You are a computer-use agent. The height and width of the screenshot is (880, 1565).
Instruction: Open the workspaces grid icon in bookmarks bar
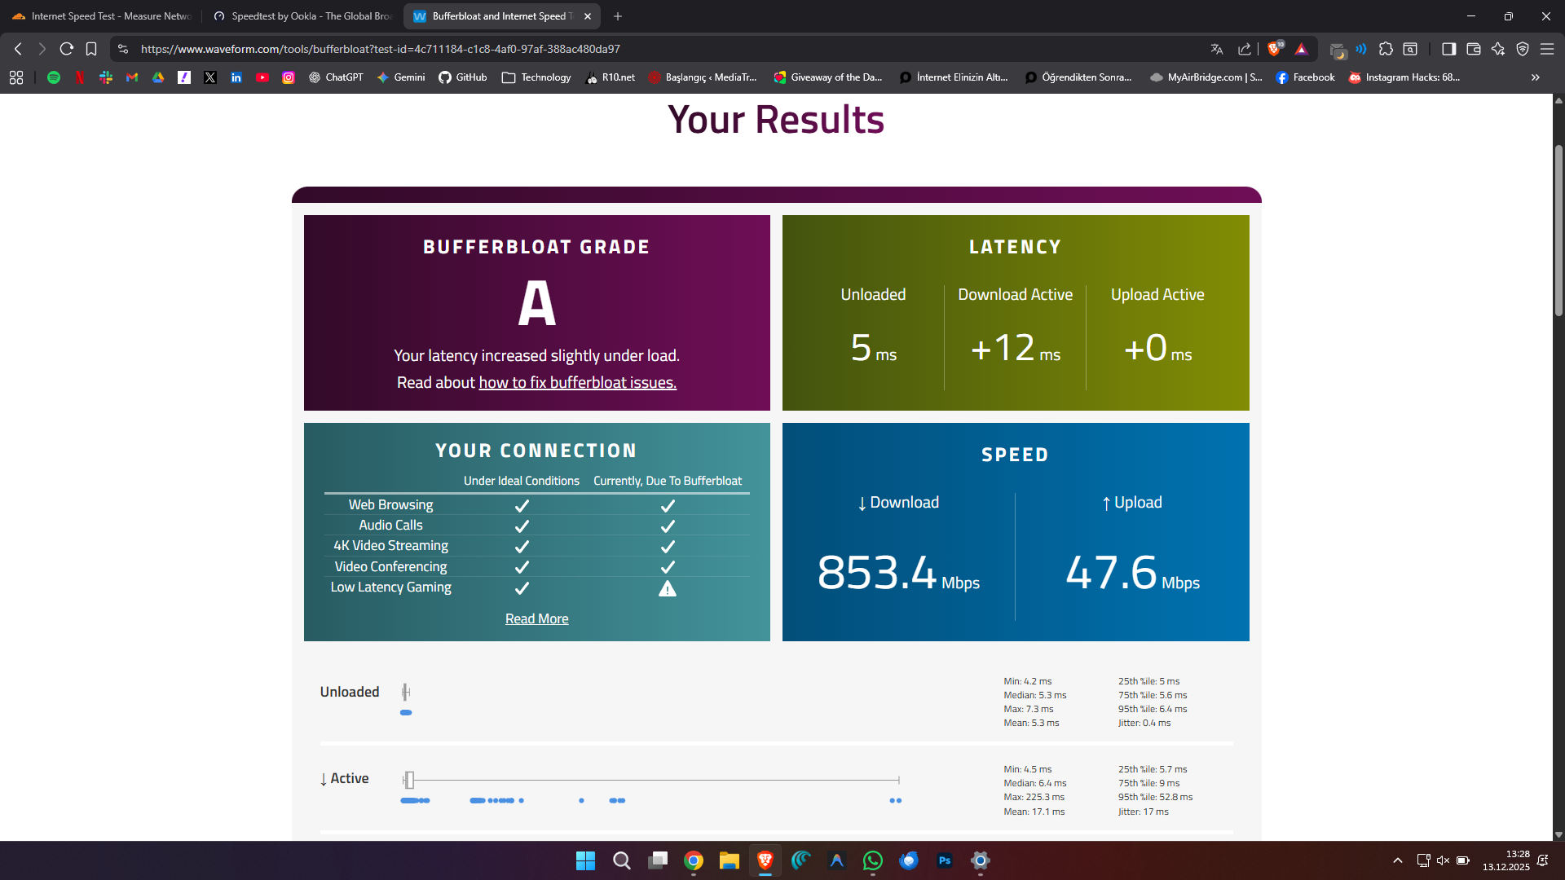coord(16,77)
